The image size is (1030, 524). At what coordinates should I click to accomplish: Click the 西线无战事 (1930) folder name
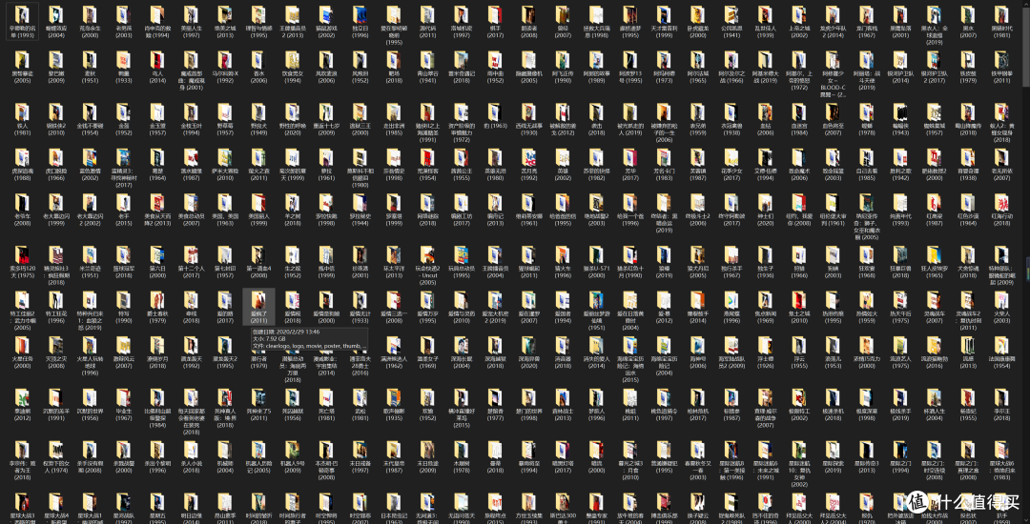[x=528, y=129]
